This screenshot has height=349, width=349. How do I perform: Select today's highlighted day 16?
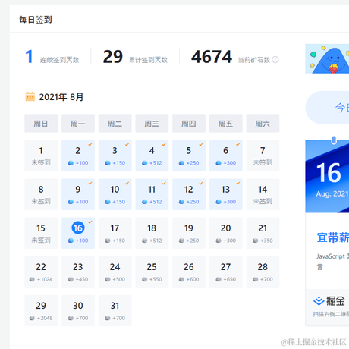click(x=78, y=233)
